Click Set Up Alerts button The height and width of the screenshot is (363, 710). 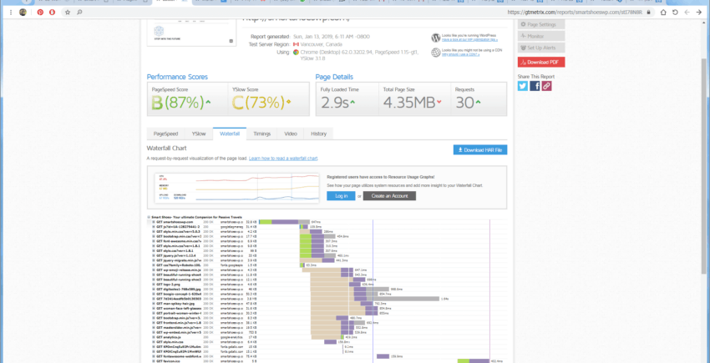(541, 48)
